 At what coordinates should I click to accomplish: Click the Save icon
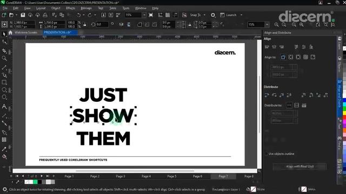point(23,15)
